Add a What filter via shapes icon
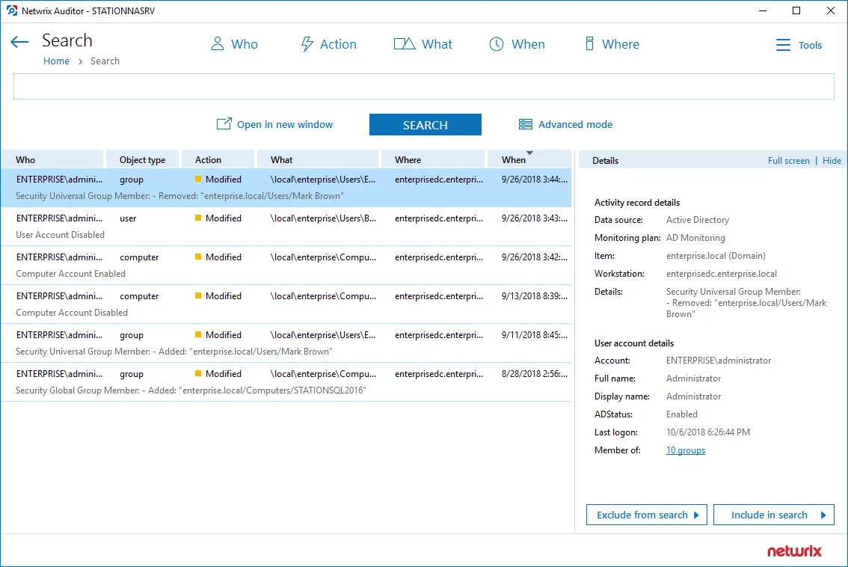 click(404, 44)
